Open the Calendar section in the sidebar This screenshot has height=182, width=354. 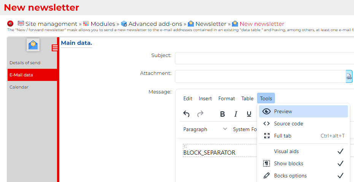click(19, 87)
